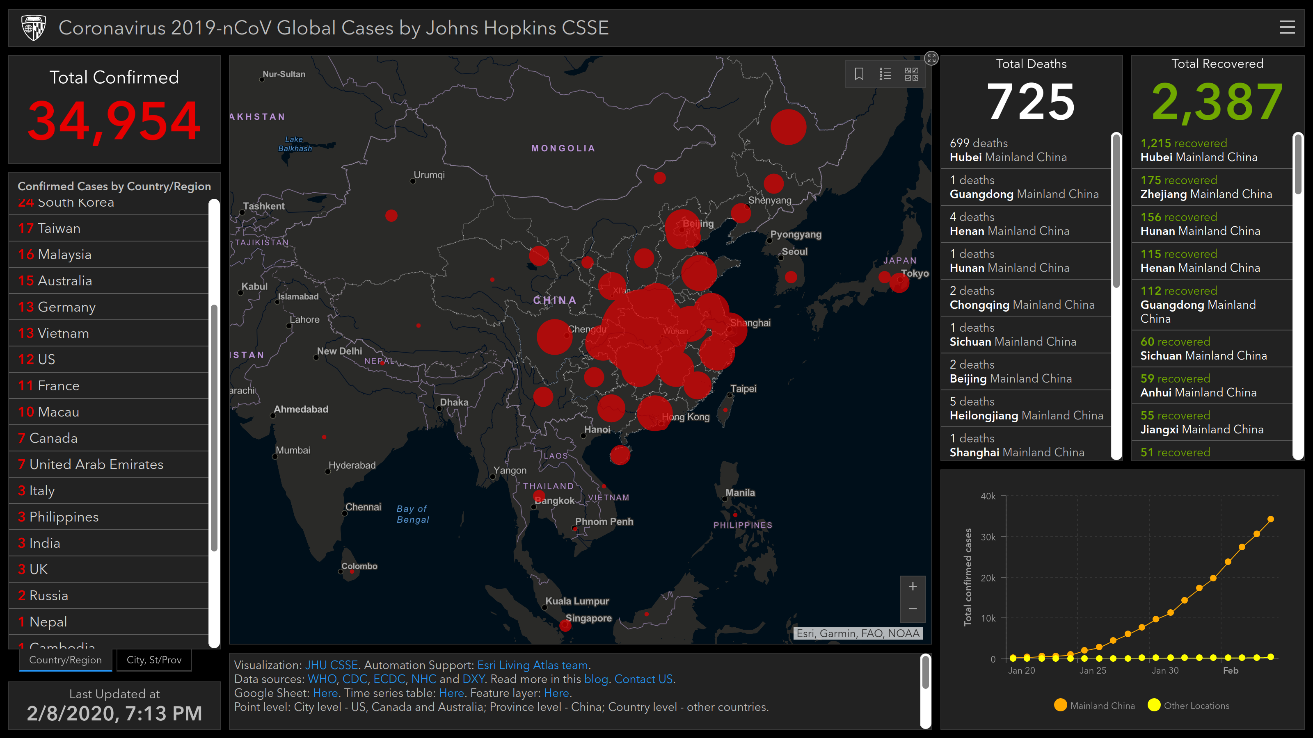Select Germany in the country list

pos(66,307)
